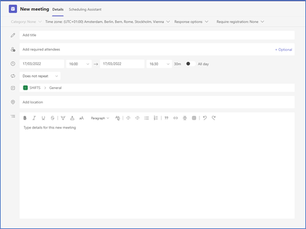Toggle bold formatting
Image resolution: width=306 pixels, height=229 pixels.
25,118
